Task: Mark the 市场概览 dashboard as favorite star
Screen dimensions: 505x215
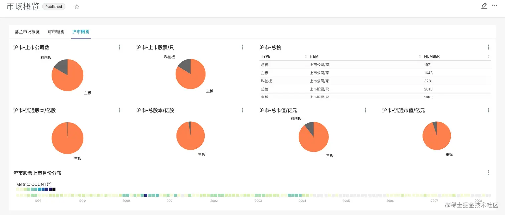Action: [x=77, y=7]
